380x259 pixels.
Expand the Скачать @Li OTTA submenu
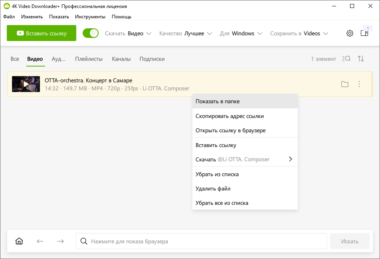pyautogui.click(x=245, y=159)
